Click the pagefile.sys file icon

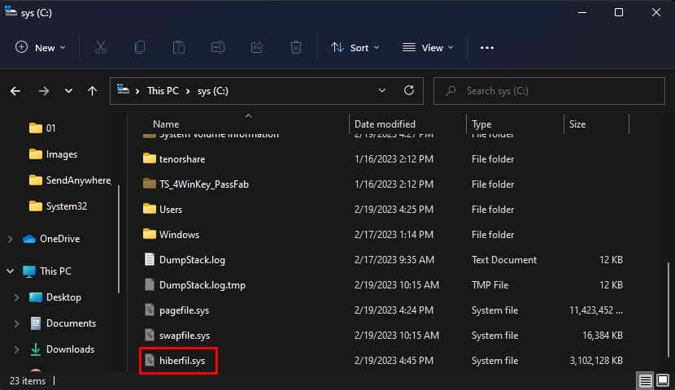pyautogui.click(x=150, y=310)
